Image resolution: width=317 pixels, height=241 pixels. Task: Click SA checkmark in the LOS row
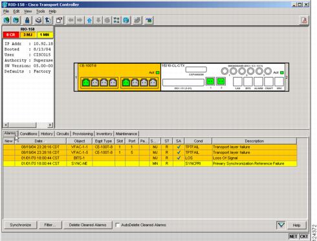pos(179,158)
